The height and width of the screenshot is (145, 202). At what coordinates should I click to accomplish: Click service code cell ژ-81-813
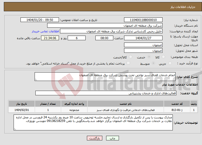tap(177, 110)
